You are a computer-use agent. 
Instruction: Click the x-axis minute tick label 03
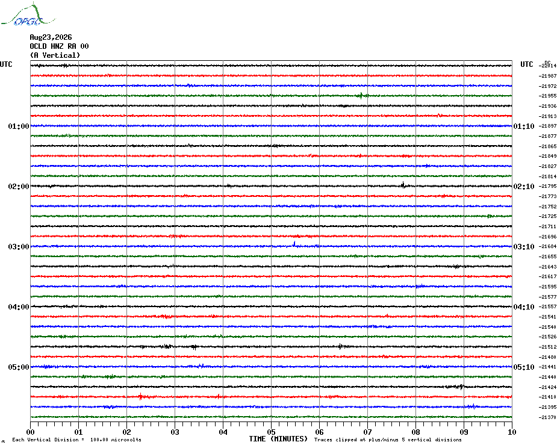coord(175,432)
